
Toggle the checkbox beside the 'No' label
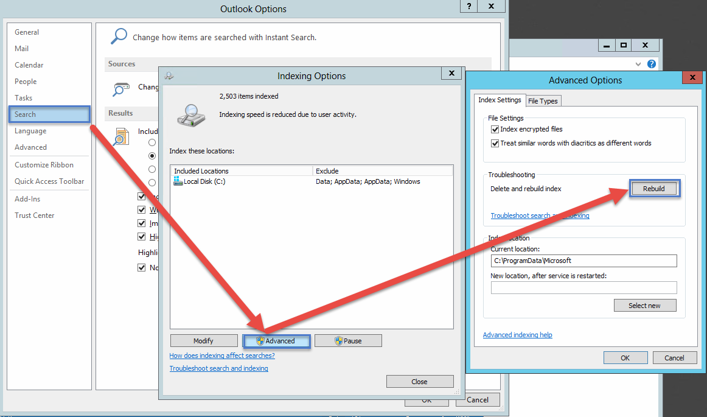142,268
